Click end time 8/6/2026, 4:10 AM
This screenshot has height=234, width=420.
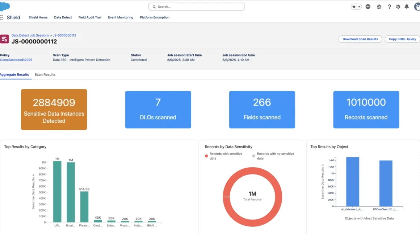coord(236,60)
